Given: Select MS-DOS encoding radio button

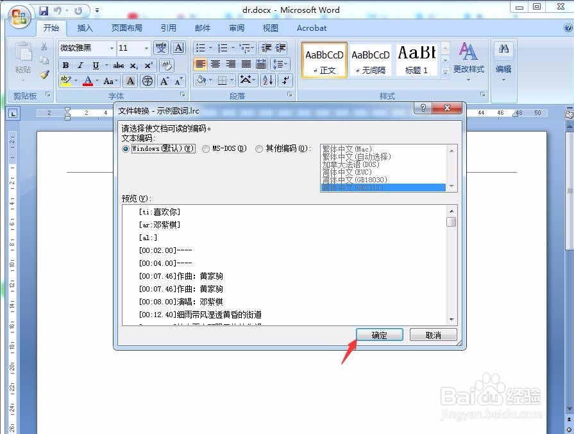Looking at the screenshot, I should point(206,149).
